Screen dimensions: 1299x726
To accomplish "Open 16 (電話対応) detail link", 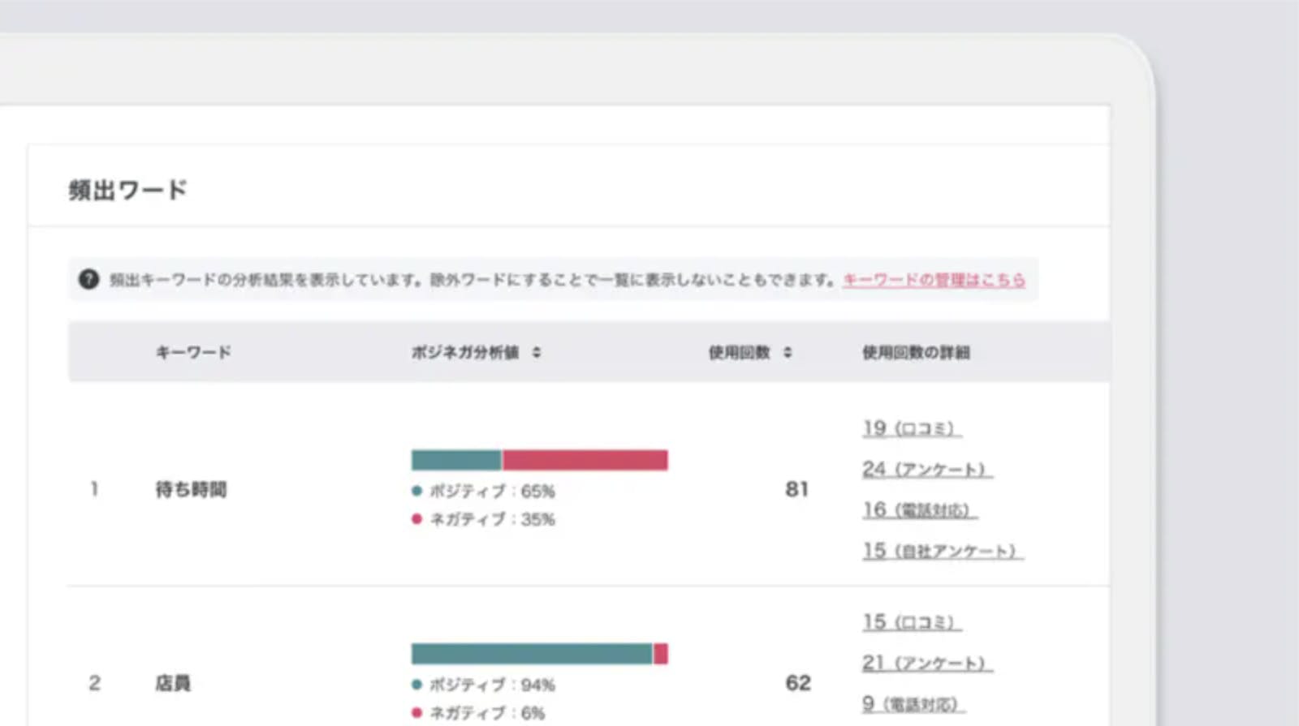I will click(920, 509).
